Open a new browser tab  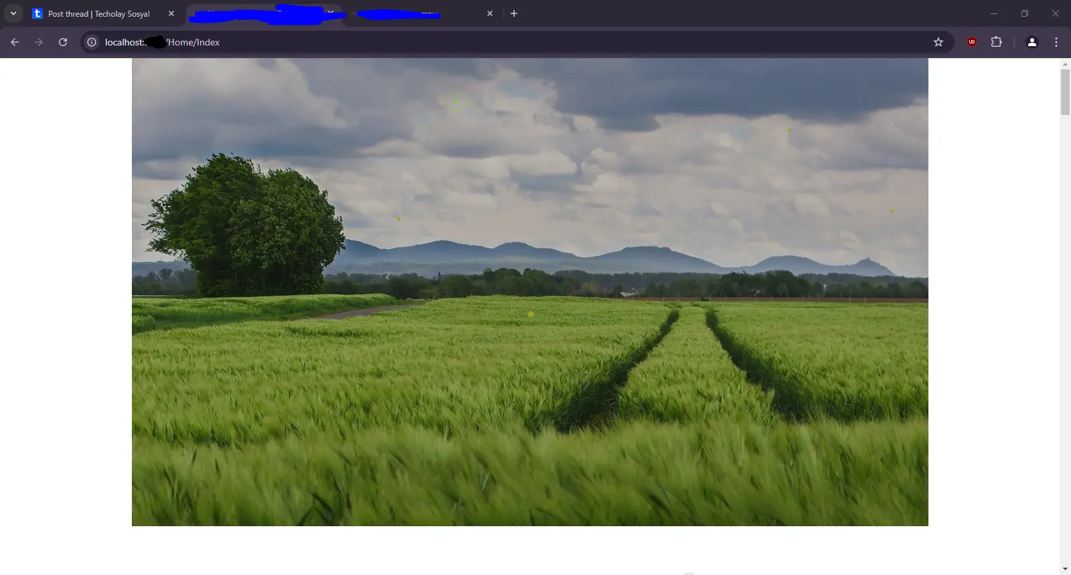pyautogui.click(x=514, y=13)
